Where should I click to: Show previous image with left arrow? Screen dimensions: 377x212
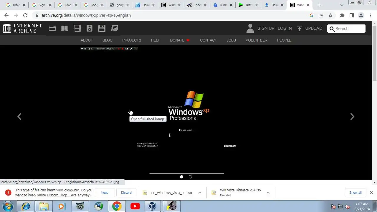19,117
